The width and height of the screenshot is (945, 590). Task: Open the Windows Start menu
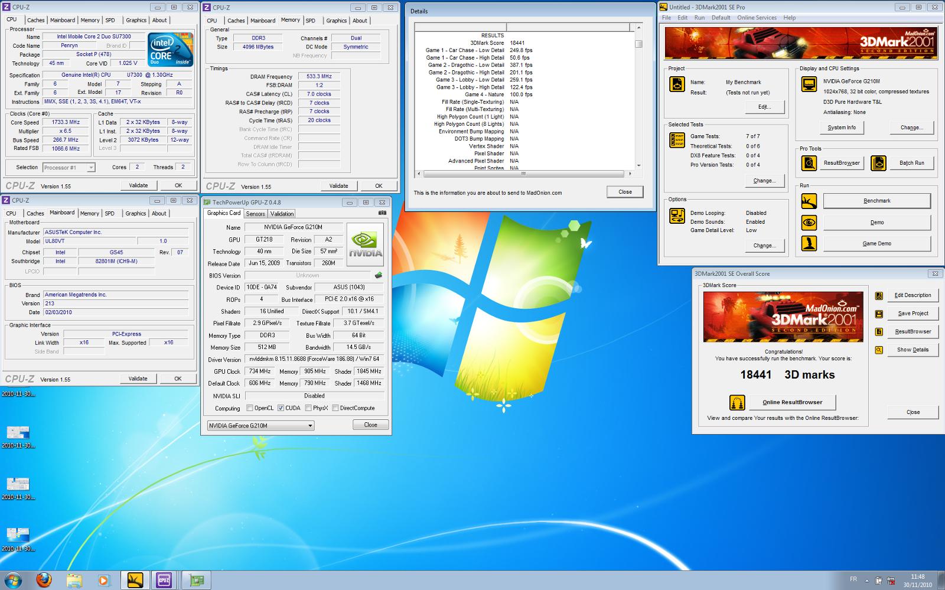pos(13,580)
